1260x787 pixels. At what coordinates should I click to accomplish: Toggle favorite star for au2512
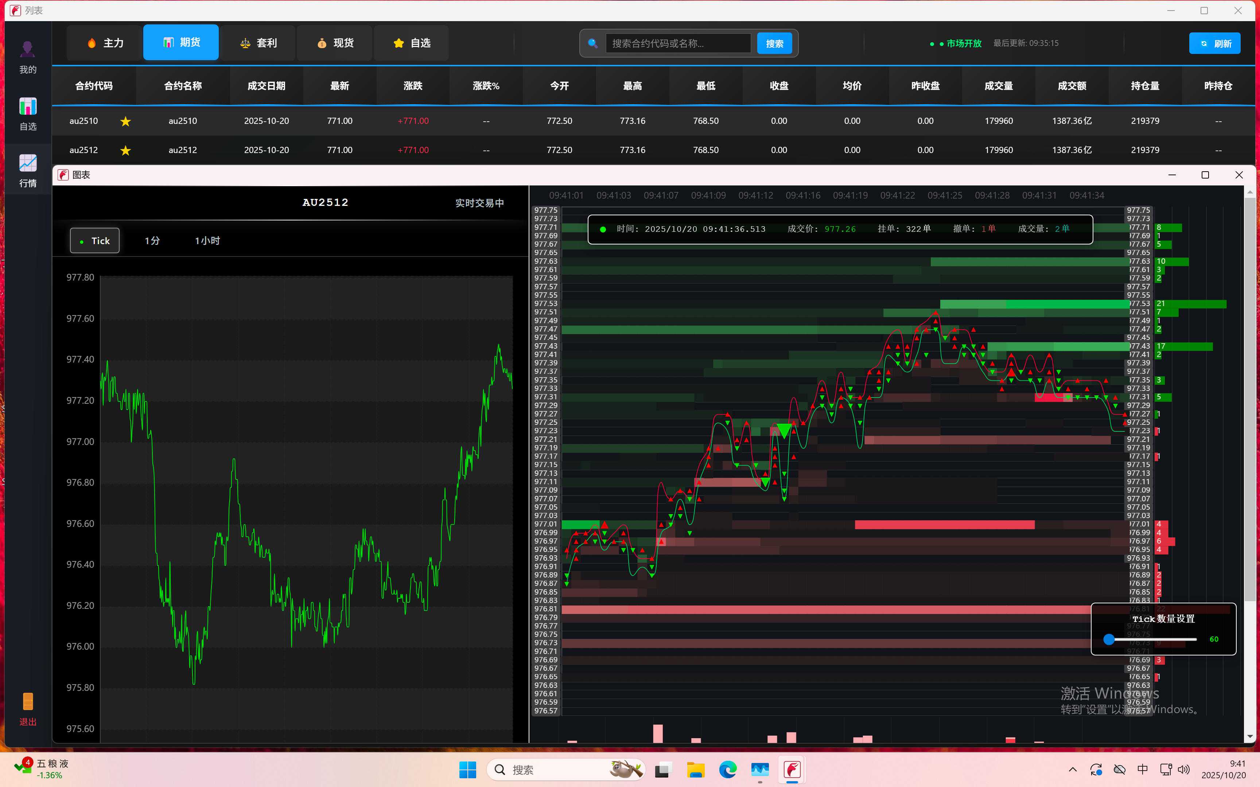(x=125, y=150)
